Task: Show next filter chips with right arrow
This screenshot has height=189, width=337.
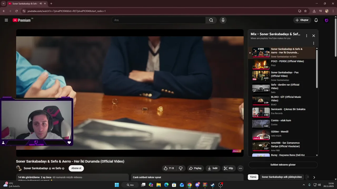Action: point(314,177)
